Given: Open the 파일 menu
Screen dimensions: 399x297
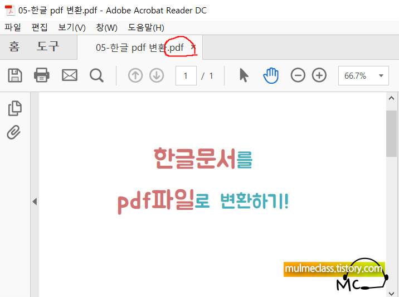Looking at the screenshot, I should point(13,27).
